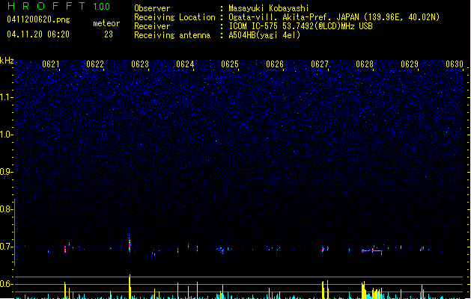Viewport: 471px width, 299px height.
Task: Click the date stamp 04.11.20 06:20
Action: tap(38, 34)
